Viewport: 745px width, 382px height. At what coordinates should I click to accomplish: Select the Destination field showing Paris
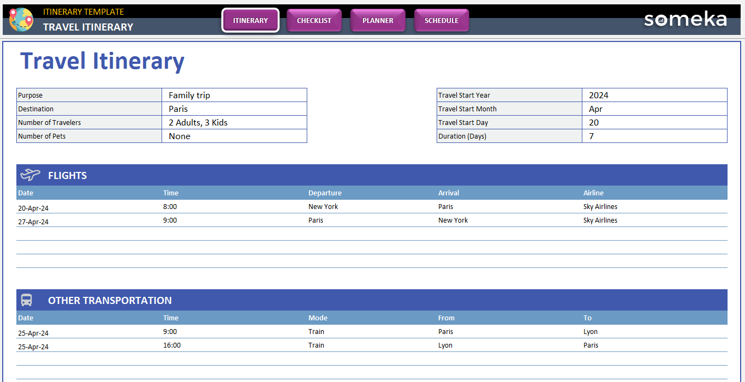pos(234,109)
